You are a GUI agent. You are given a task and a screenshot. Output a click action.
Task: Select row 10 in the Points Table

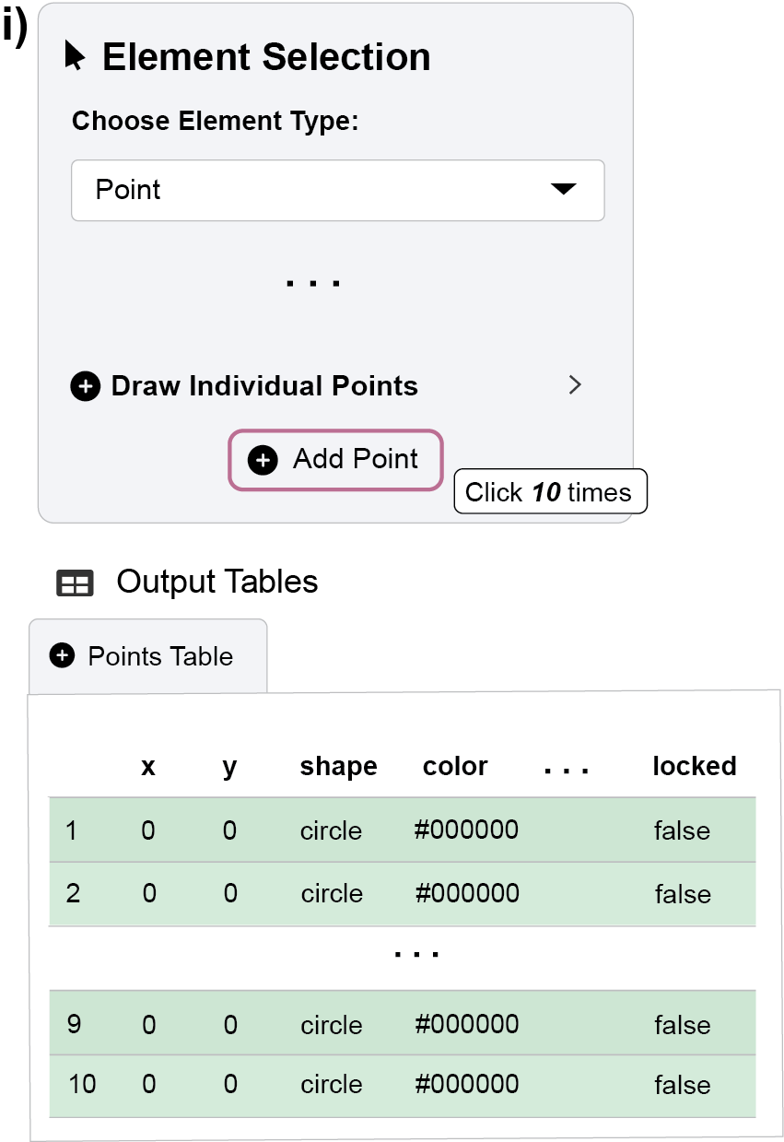[x=82, y=1085]
